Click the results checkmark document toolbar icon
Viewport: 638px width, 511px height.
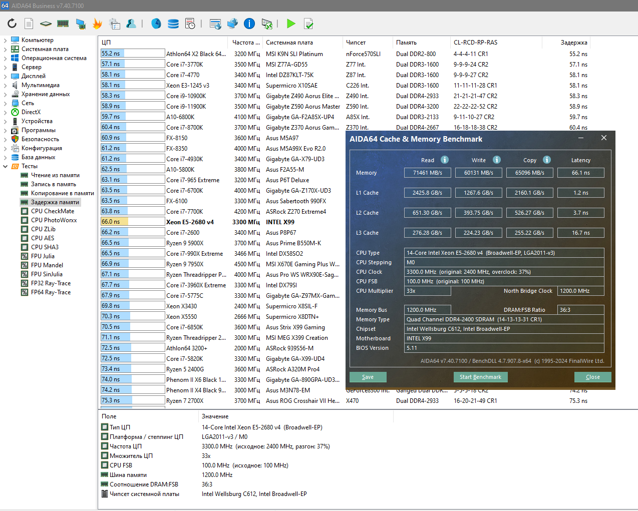point(308,23)
